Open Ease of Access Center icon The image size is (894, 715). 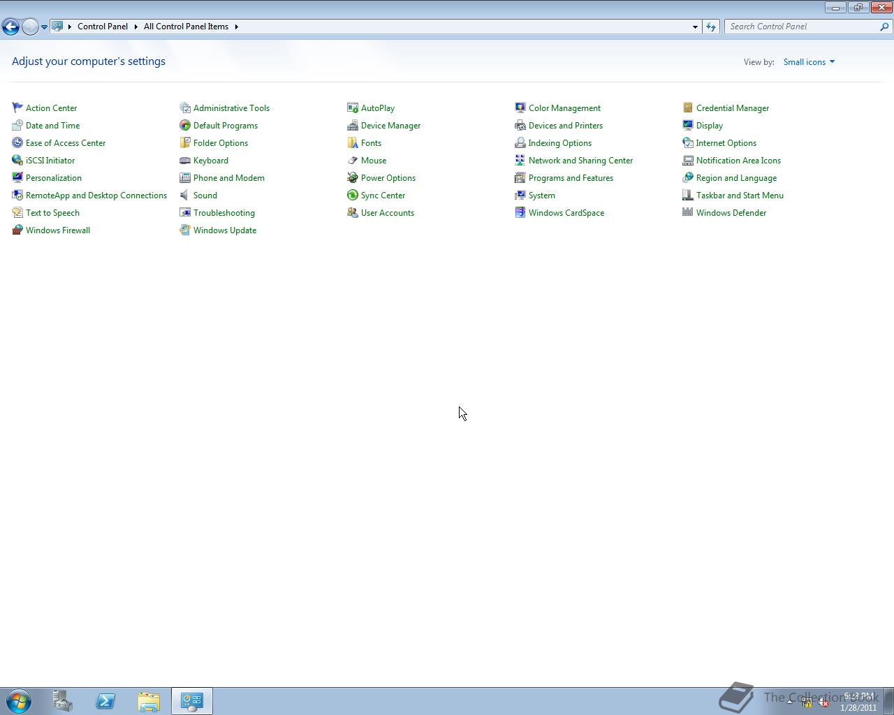(x=17, y=142)
